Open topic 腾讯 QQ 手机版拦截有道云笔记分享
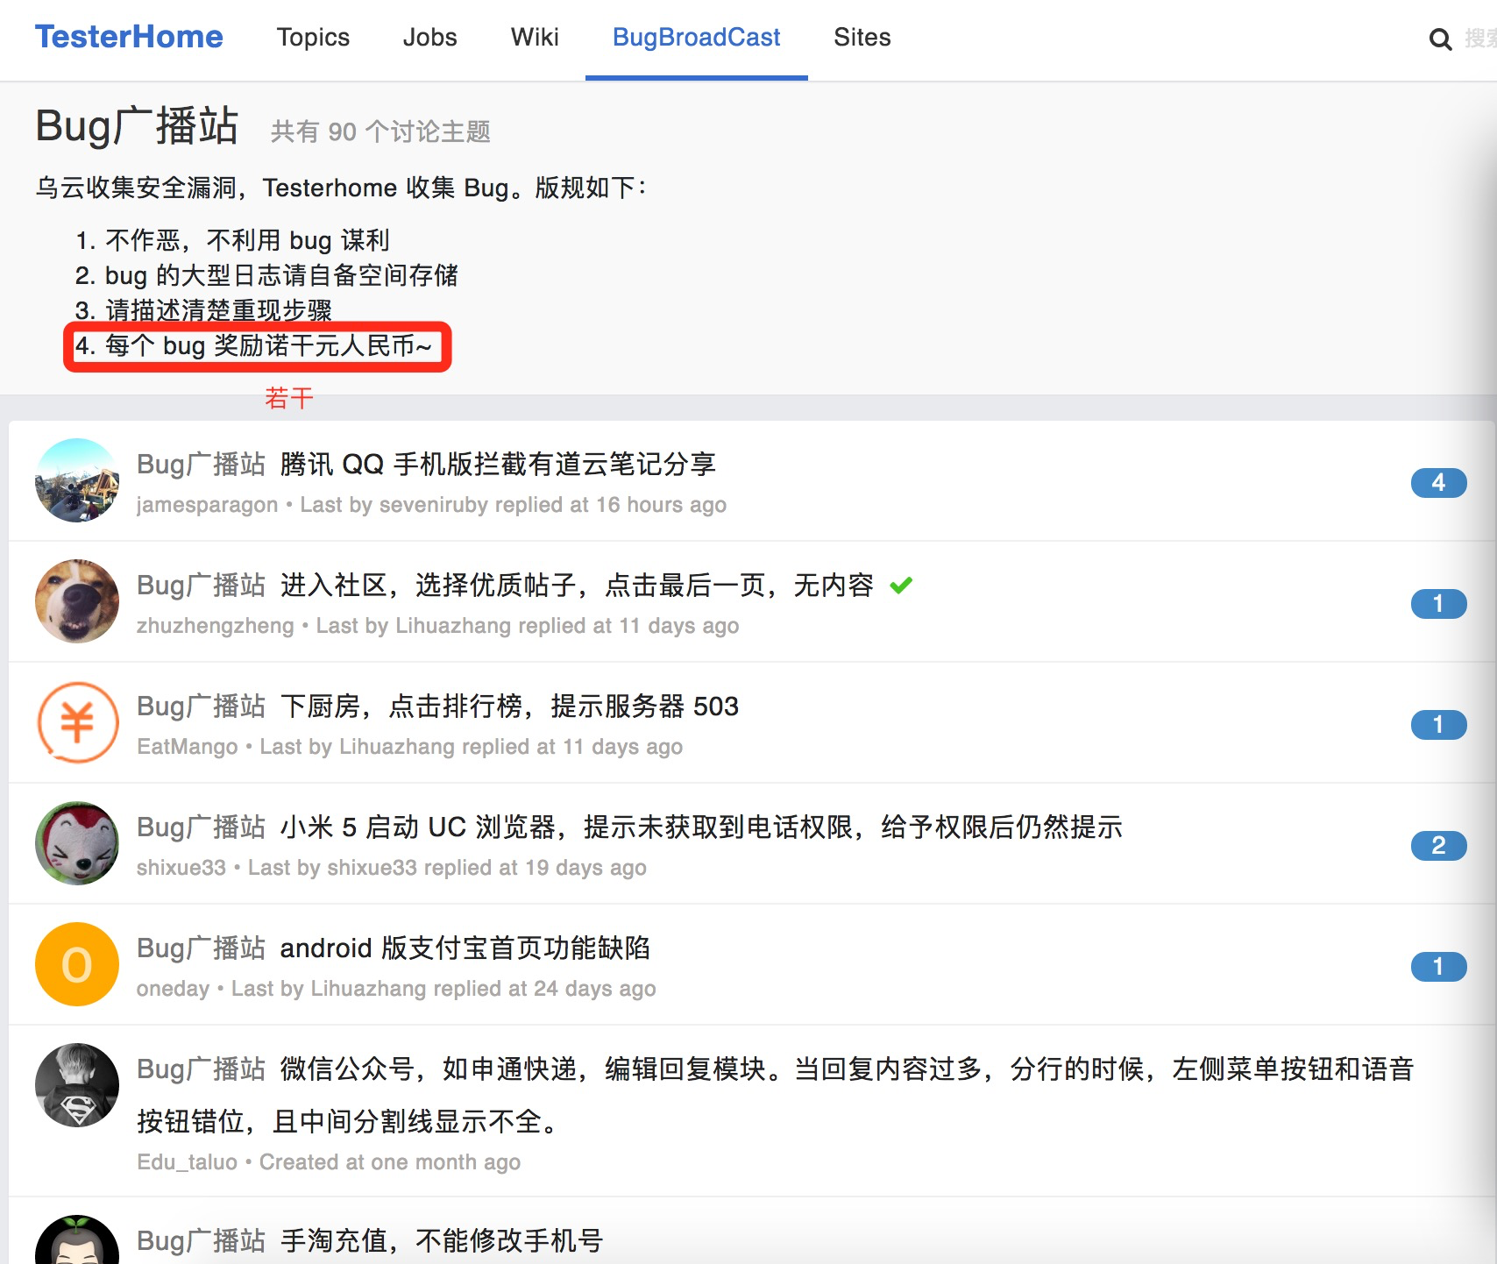 coord(498,464)
